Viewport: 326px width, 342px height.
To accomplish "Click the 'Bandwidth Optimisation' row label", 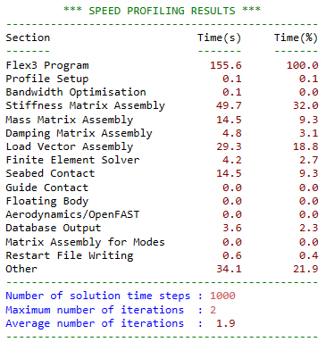I will click(76, 92).
